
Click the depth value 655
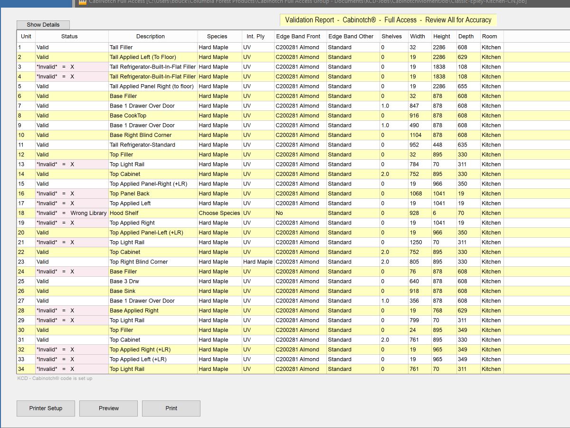[468, 87]
